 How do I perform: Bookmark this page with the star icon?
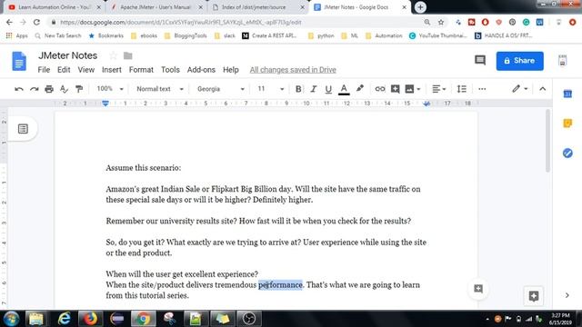(440, 22)
